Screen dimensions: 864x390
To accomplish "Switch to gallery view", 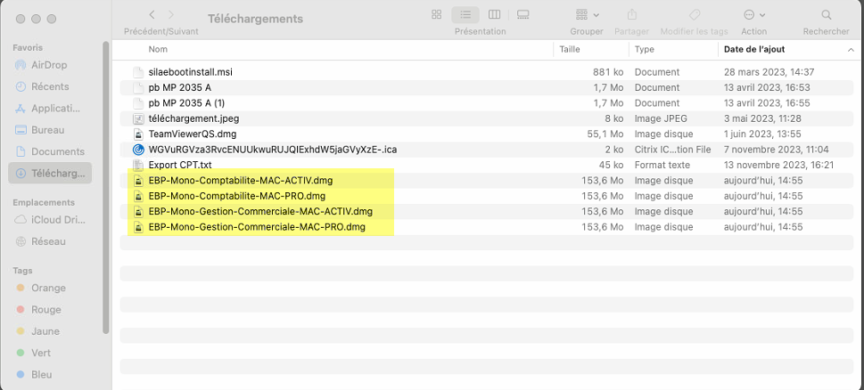I will coord(523,15).
